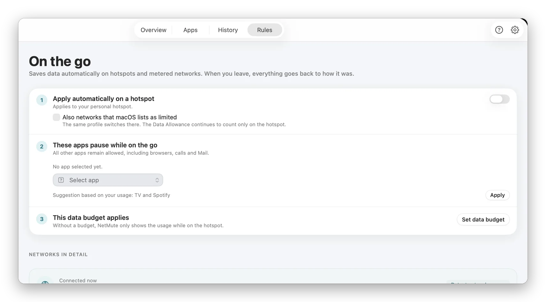The height and width of the screenshot is (302, 546).
Task: Click the 'On the go' heading
Action: click(x=60, y=61)
